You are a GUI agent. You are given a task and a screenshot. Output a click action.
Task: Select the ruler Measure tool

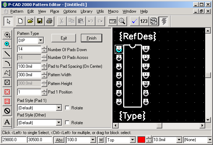113,21
